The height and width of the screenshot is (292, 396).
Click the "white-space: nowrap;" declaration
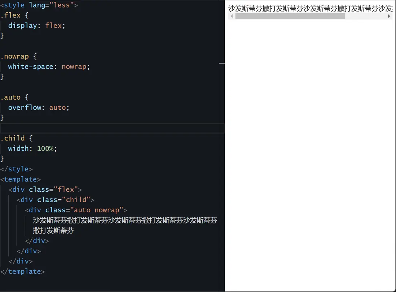point(49,66)
